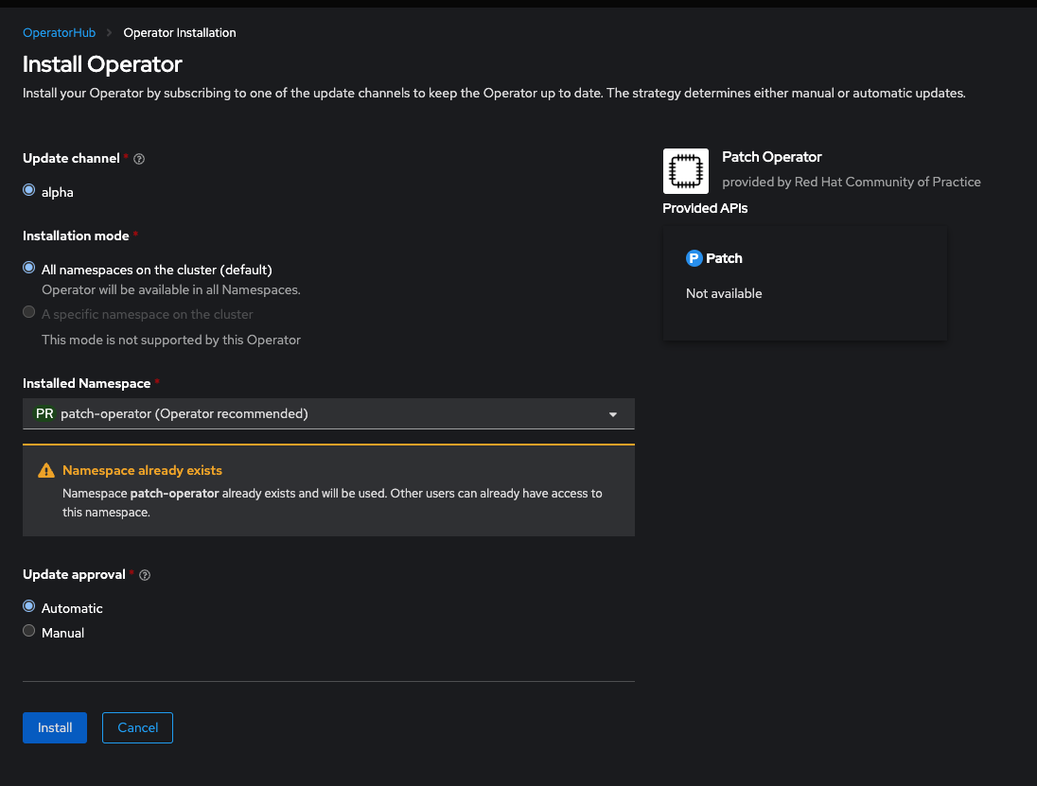Enable Automatic update approval

(x=28, y=605)
